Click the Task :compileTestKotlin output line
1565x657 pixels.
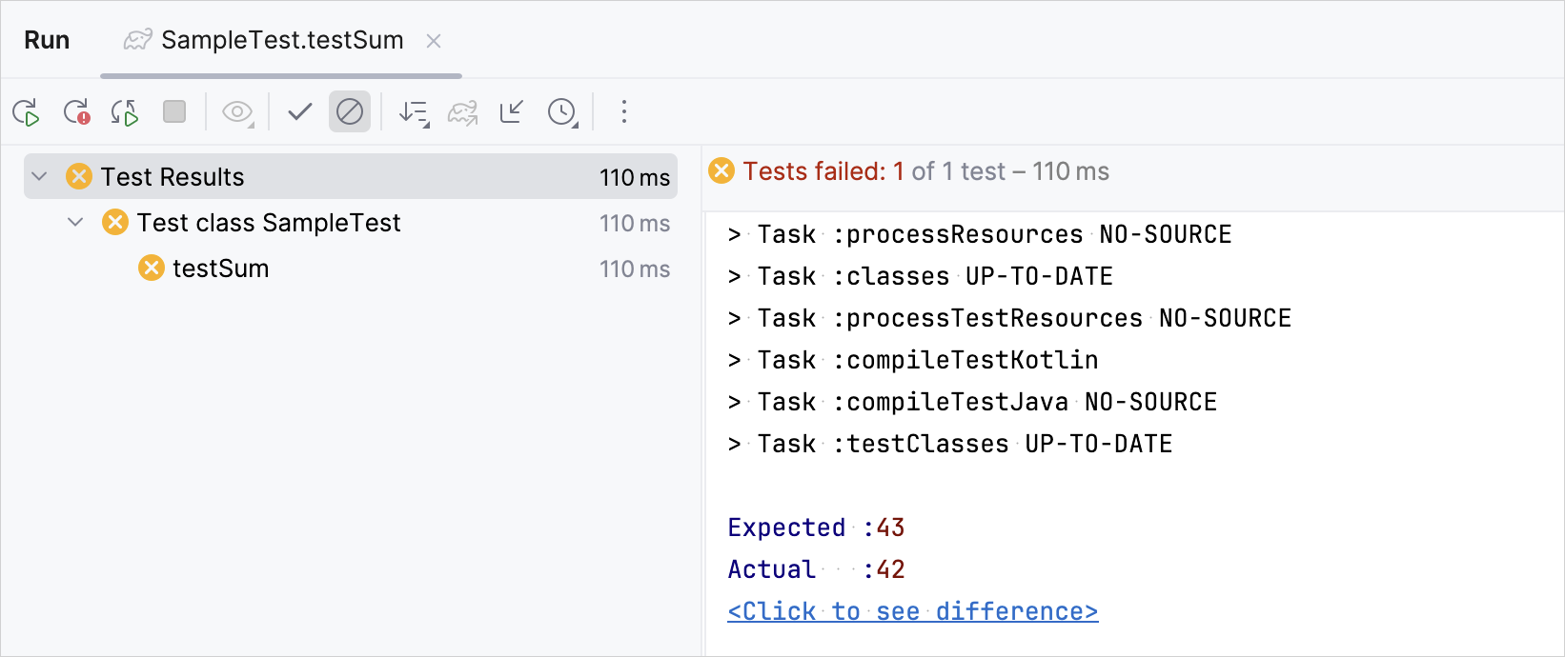coord(913,360)
